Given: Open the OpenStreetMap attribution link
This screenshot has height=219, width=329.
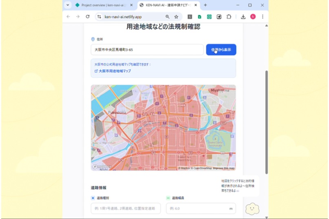Looking at the screenshot, I should [201, 168].
